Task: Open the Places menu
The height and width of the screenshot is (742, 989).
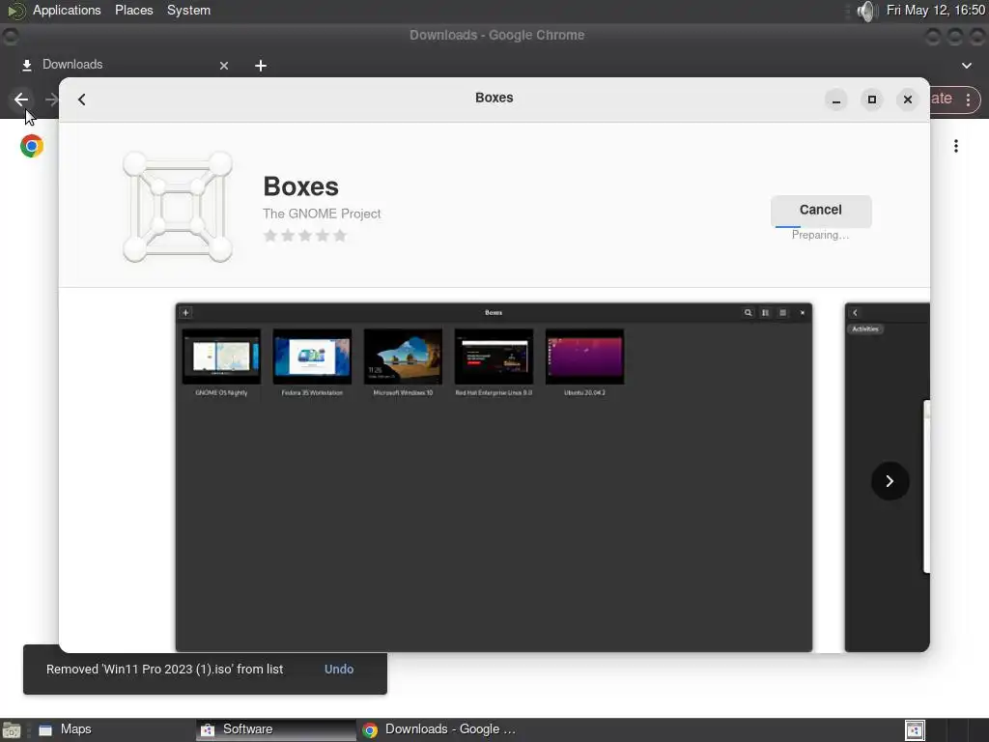Action: coord(133,10)
